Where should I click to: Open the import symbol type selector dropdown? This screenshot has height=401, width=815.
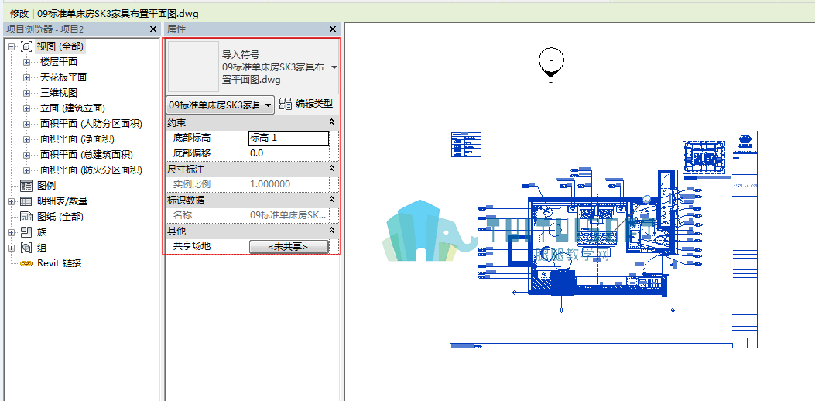click(x=334, y=67)
